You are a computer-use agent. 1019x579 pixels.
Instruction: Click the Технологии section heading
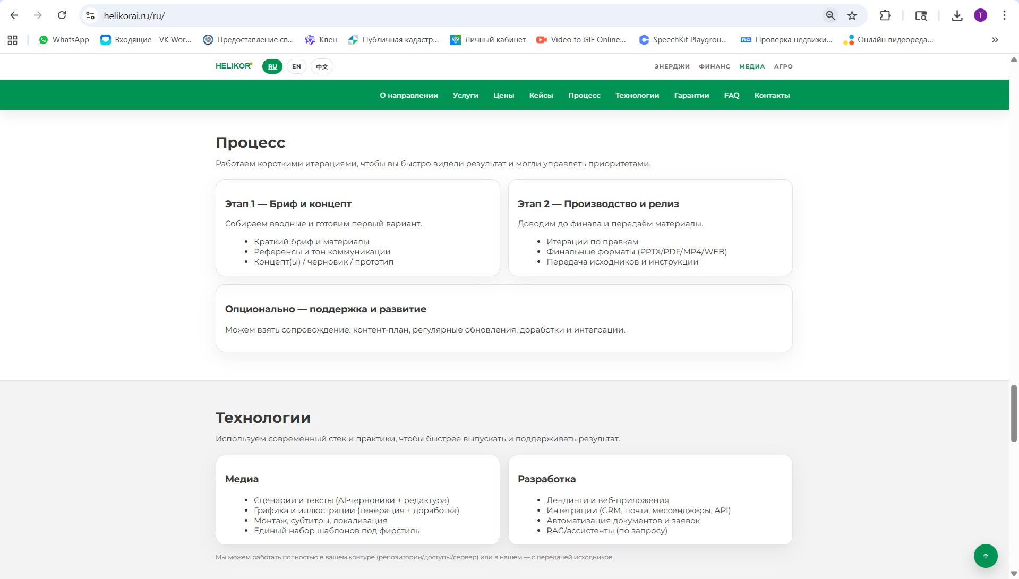263,418
